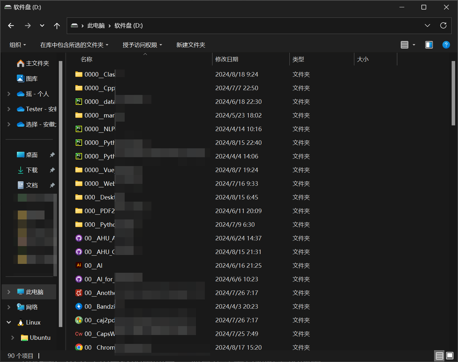Select the Cw icon of 00__CapsW
This screenshot has height=362, width=458.
pos(79,334)
